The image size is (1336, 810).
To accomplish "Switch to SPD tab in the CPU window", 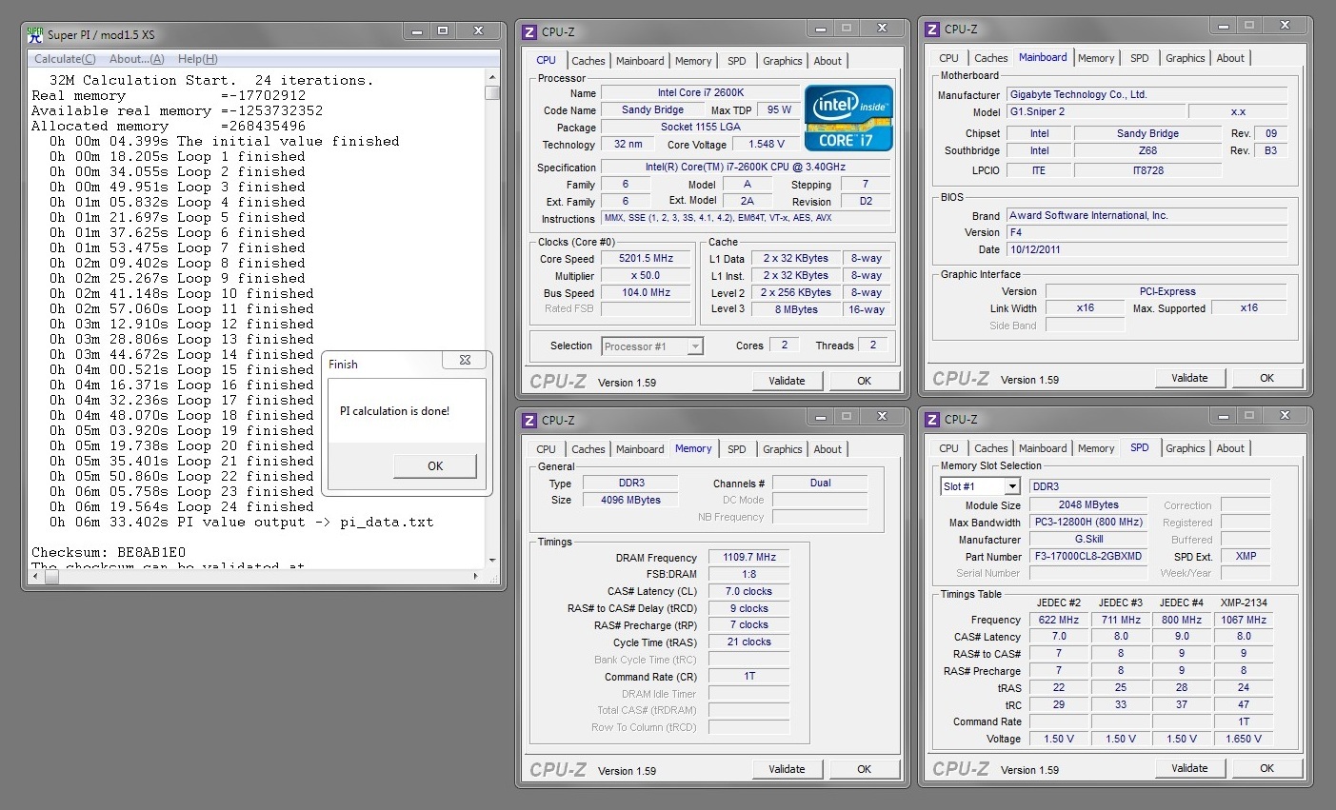I will [x=737, y=61].
